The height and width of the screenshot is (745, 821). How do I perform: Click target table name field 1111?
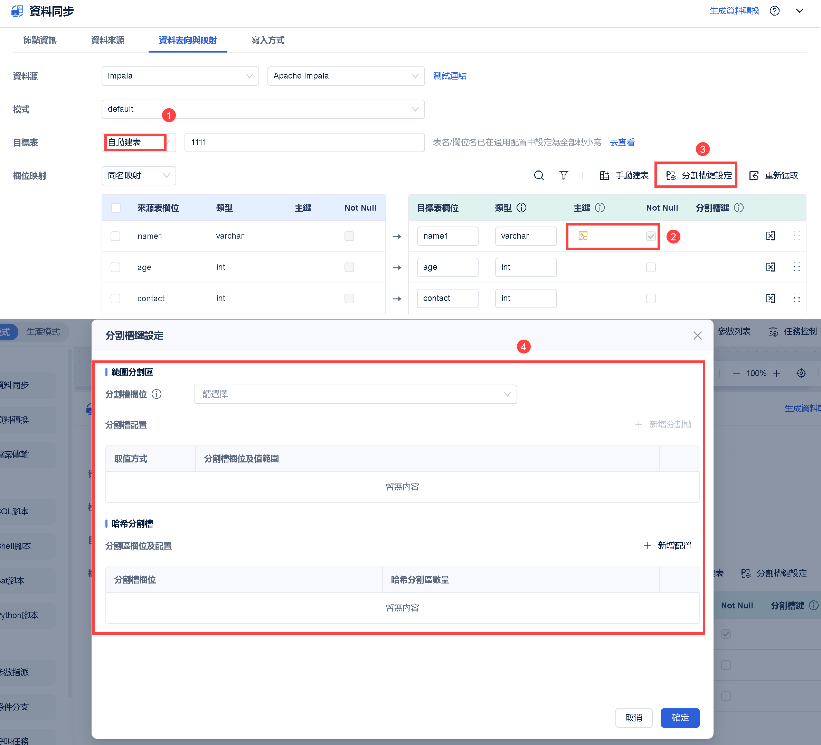(x=304, y=142)
